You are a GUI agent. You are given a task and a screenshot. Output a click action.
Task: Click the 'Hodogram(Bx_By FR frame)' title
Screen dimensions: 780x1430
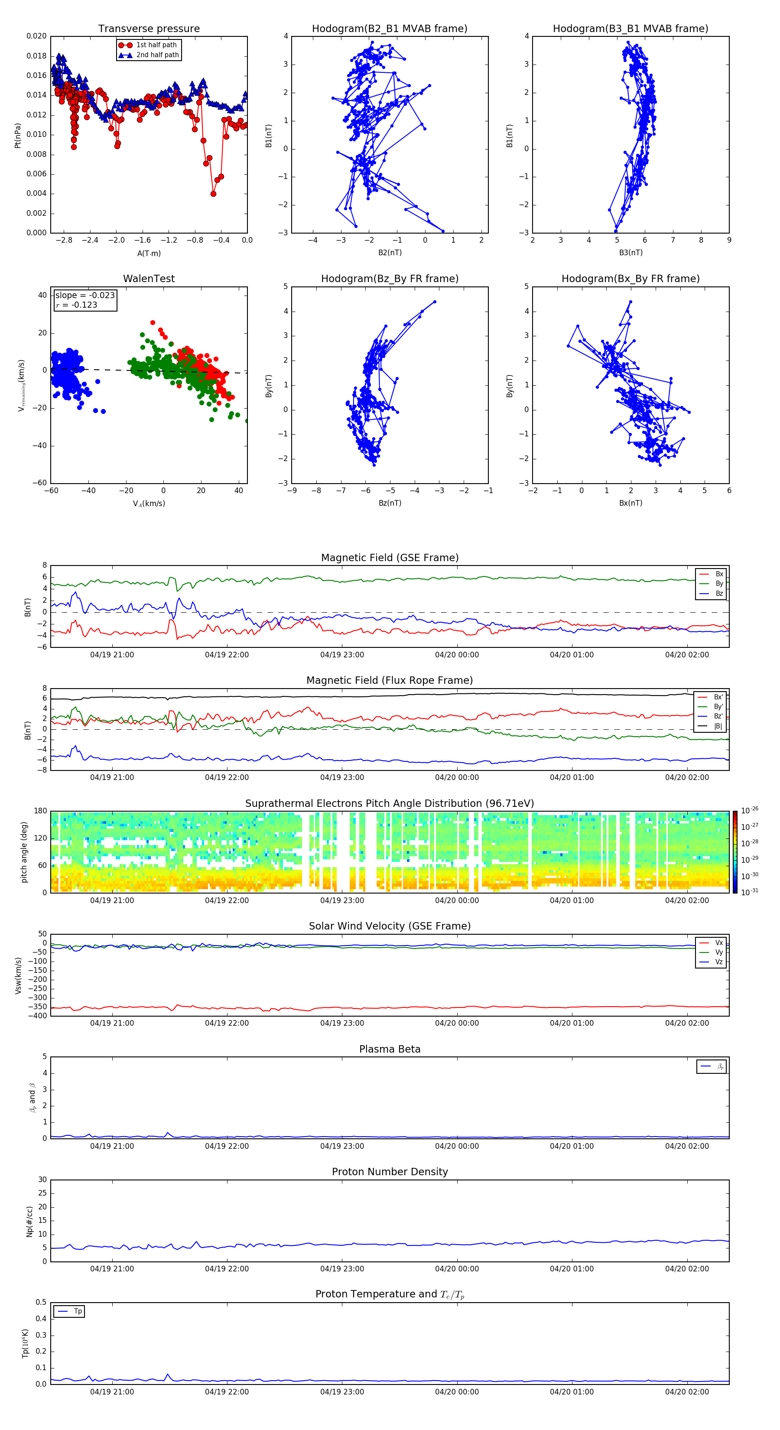coord(630,279)
